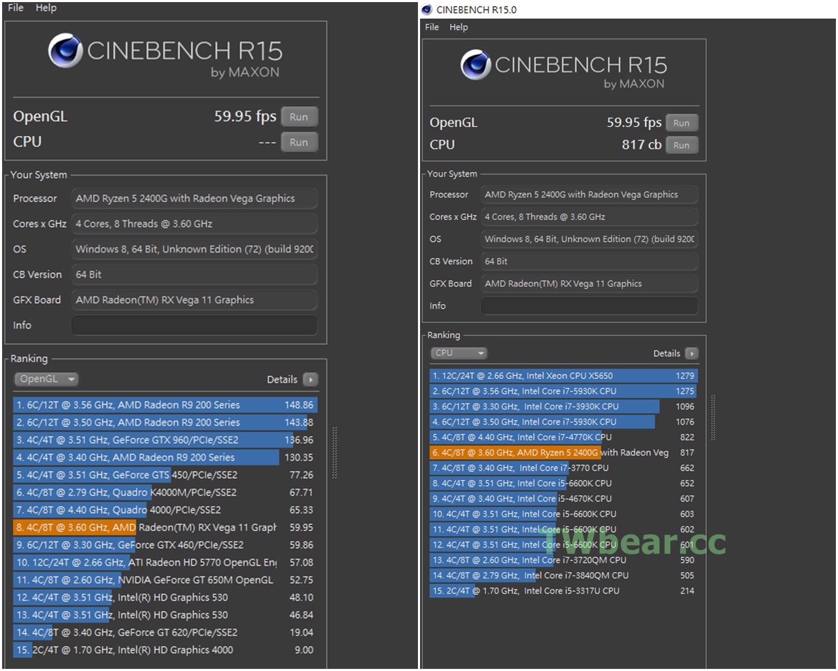
Task: Select the i5-6600K row scoring 652
Action: point(564,483)
